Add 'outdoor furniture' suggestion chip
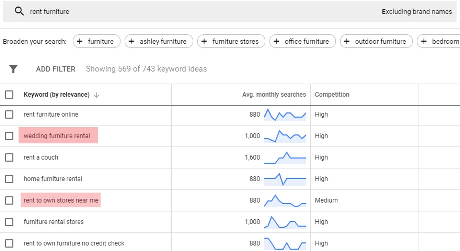Image resolution: width=460 pixels, height=251 pixels. tap(376, 41)
